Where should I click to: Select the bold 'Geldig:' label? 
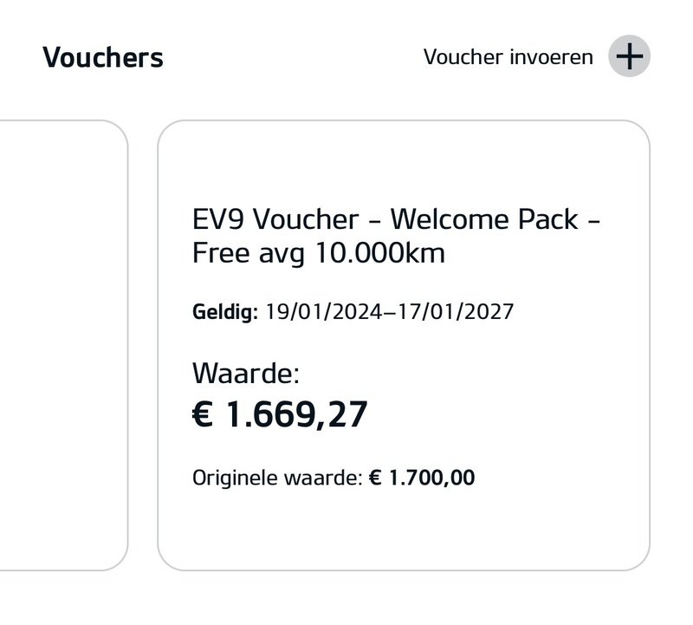tap(225, 311)
